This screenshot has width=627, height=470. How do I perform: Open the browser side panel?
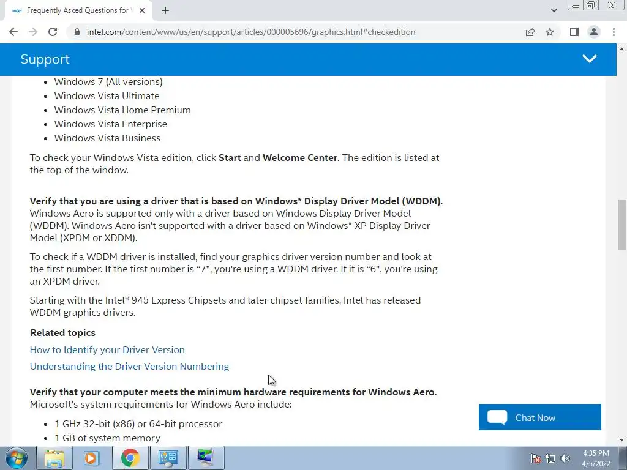pyautogui.click(x=574, y=32)
